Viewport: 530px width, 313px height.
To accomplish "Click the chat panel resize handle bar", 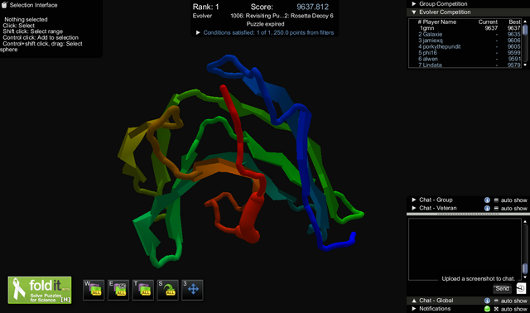I will [468, 214].
